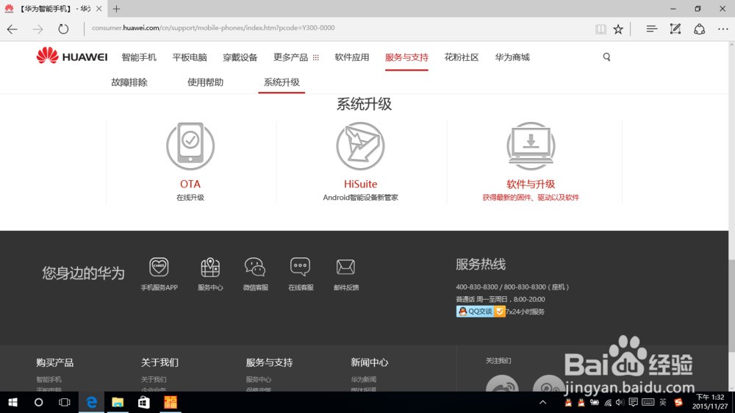The height and width of the screenshot is (413, 735).
Task: Open 穿戴设备 menu
Action: coord(240,57)
